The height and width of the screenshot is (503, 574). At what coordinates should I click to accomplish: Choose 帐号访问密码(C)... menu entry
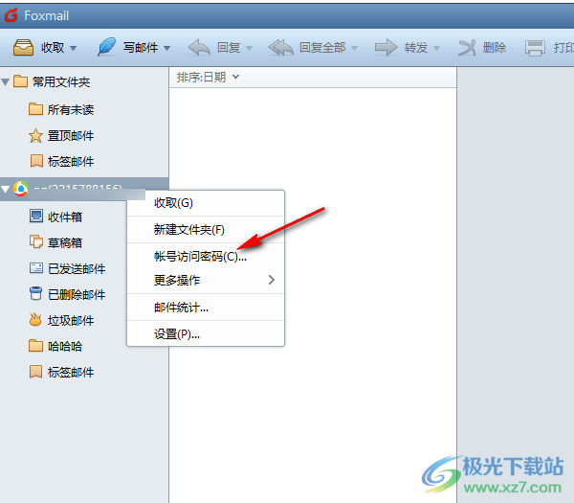[x=206, y=256]
